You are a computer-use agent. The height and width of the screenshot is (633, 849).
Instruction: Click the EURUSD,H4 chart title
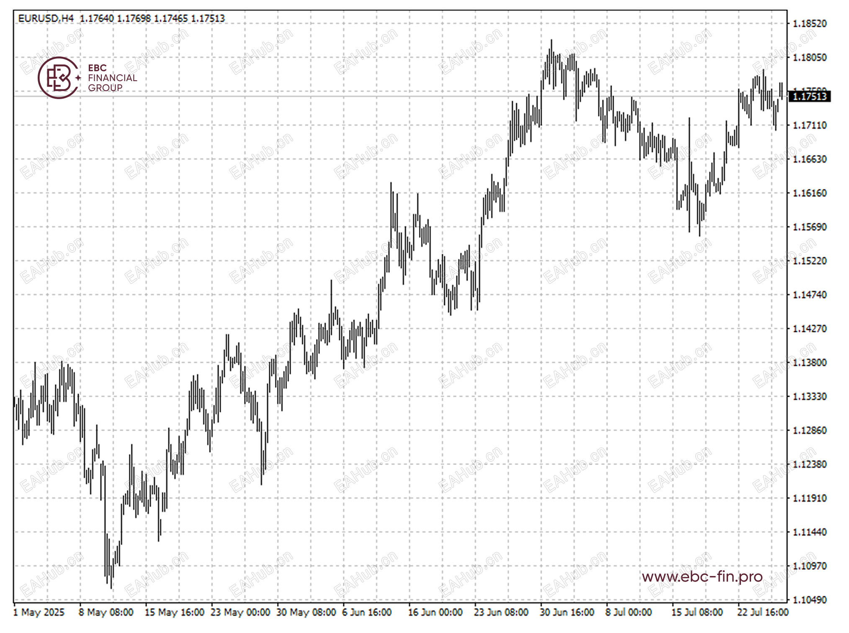click(x=46, y=18)
